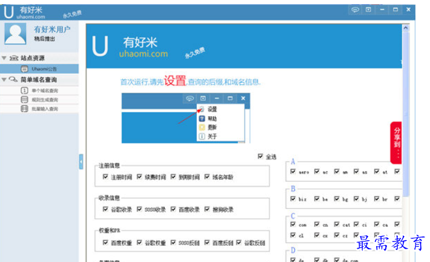
Task: Uncheck the aero suffix checkbox
Action: click(x=293, y=172)
